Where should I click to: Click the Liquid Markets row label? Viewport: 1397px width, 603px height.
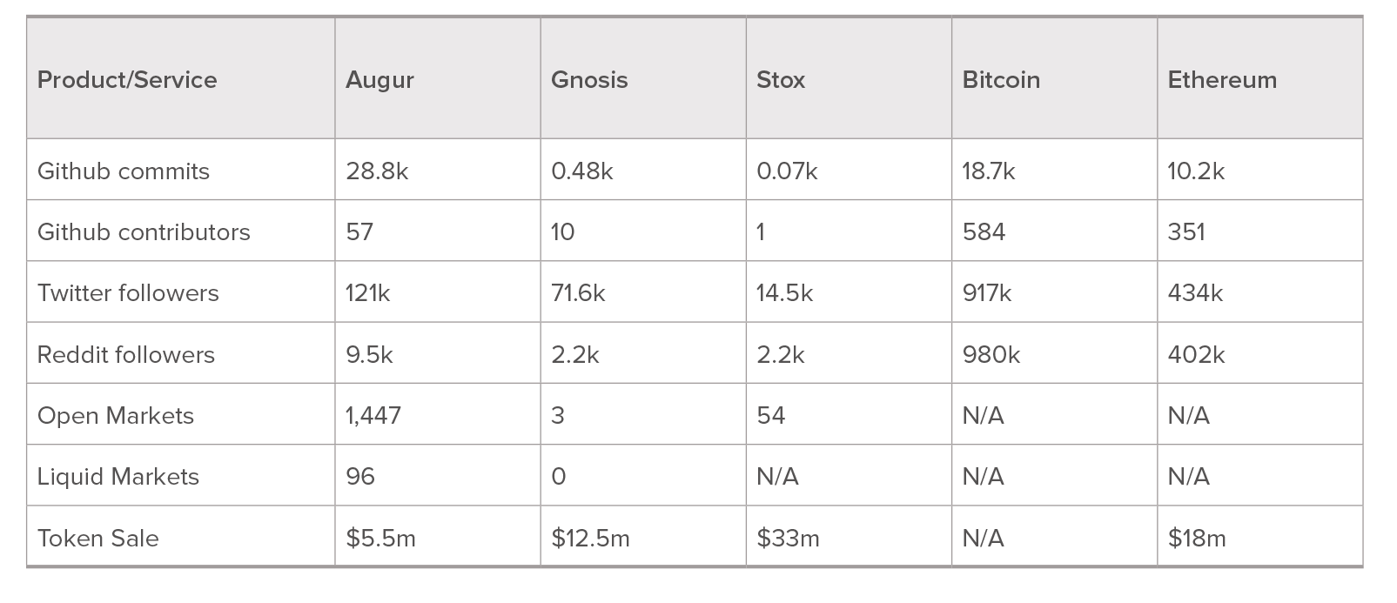coord(181,475)
